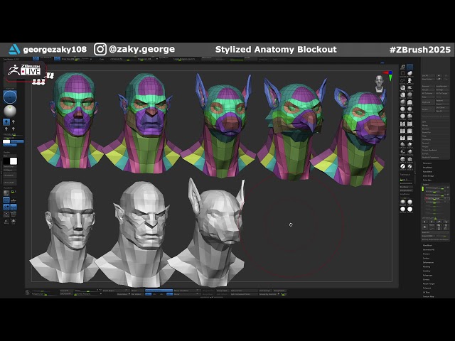Open the Surface section
Image resolution: width=455 pixels, height=341 pixels.
[427, 258]
